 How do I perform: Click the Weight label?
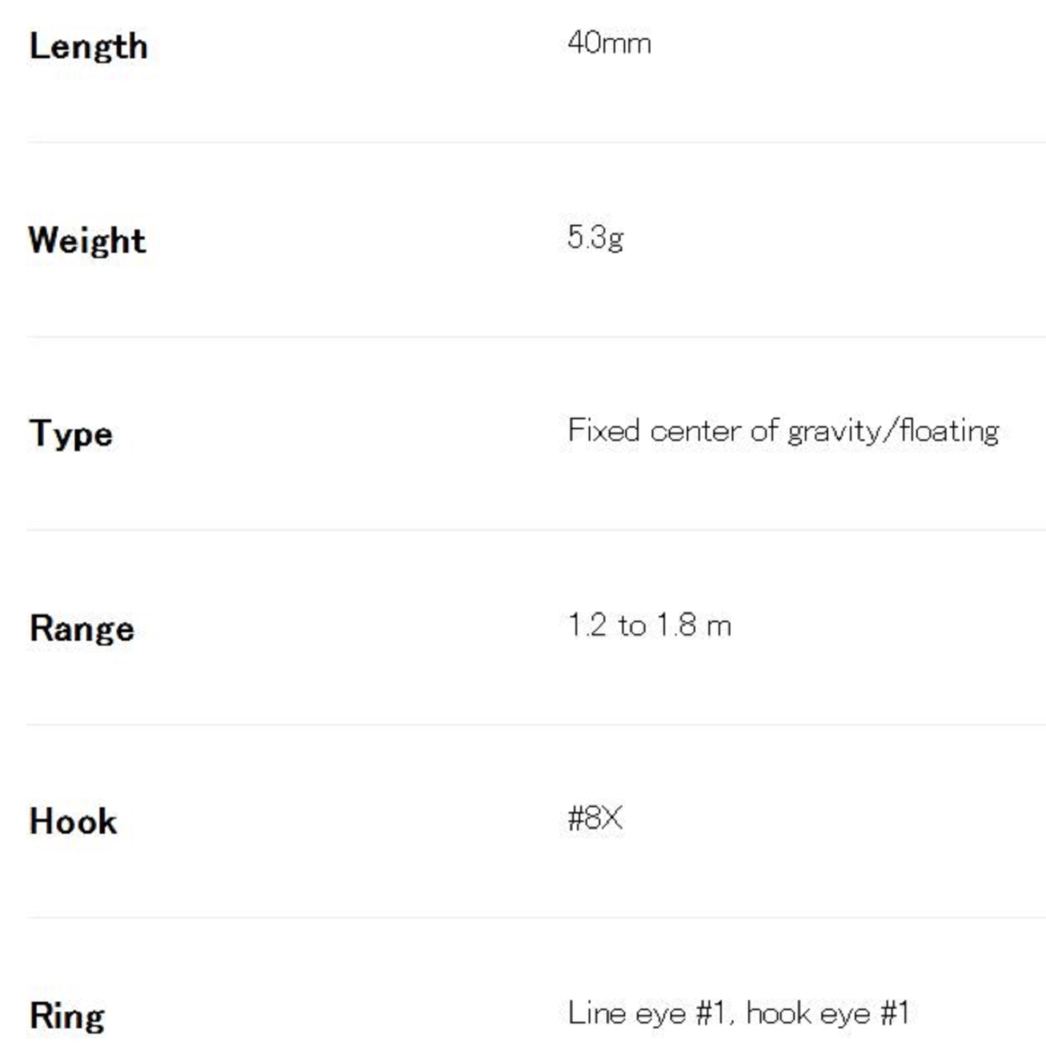click(87, 241)
